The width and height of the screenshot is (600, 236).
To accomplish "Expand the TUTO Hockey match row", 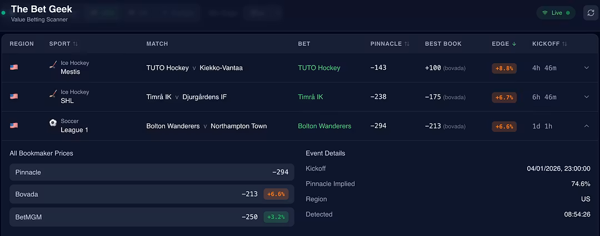I will (586, 68).
